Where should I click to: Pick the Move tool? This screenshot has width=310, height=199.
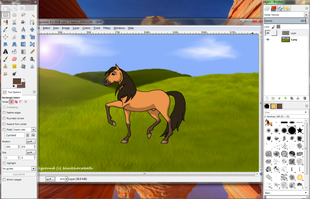(x=32, y=30)
